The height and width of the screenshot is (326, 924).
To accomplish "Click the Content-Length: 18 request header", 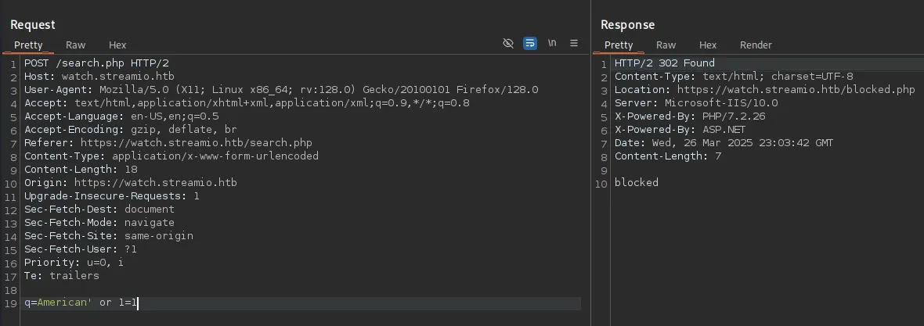I will point(81,170).
